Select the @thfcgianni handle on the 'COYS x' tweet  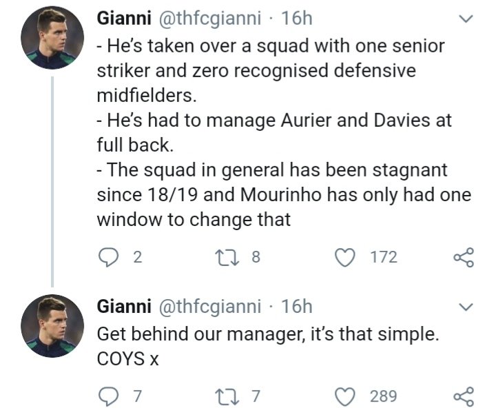click(210, 305)
